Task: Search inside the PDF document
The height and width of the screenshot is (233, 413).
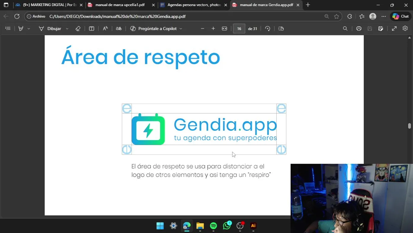Action: pyautogui.click(x=345, y=28)
